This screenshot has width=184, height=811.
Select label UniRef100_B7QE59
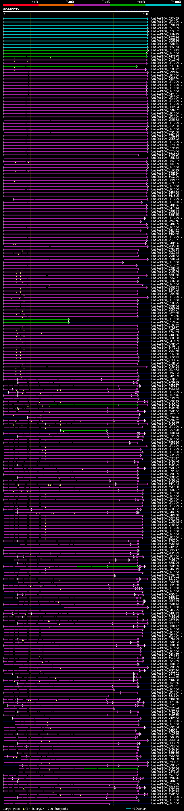(165, 154)
